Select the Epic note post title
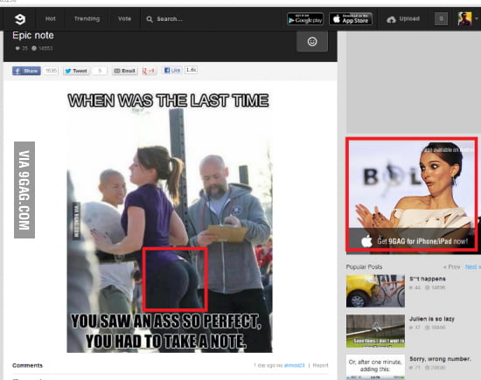Screen dimensions: 481x380 33,35
